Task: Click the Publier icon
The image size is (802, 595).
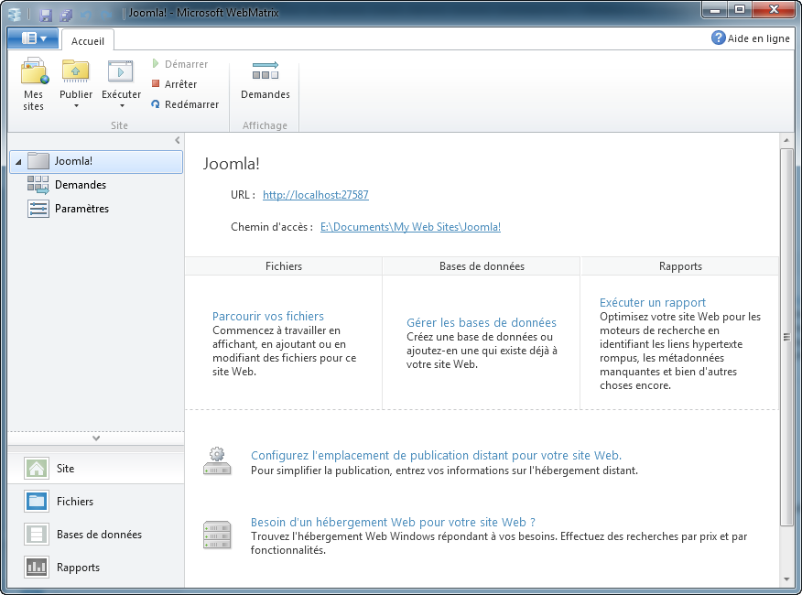Action: click(x=75, y=73)
